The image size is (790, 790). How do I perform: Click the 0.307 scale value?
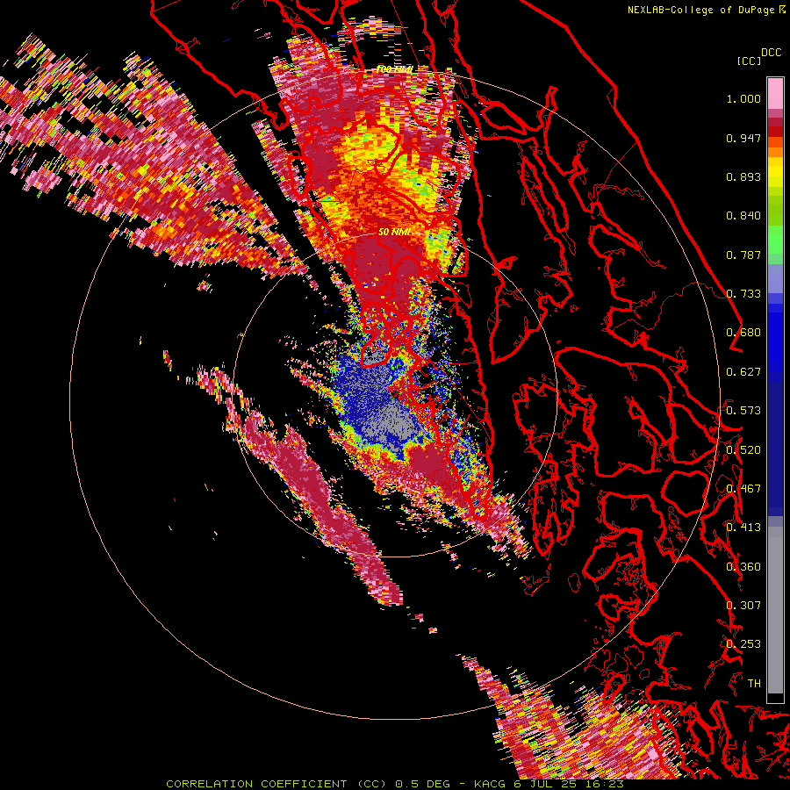(743, 606)
